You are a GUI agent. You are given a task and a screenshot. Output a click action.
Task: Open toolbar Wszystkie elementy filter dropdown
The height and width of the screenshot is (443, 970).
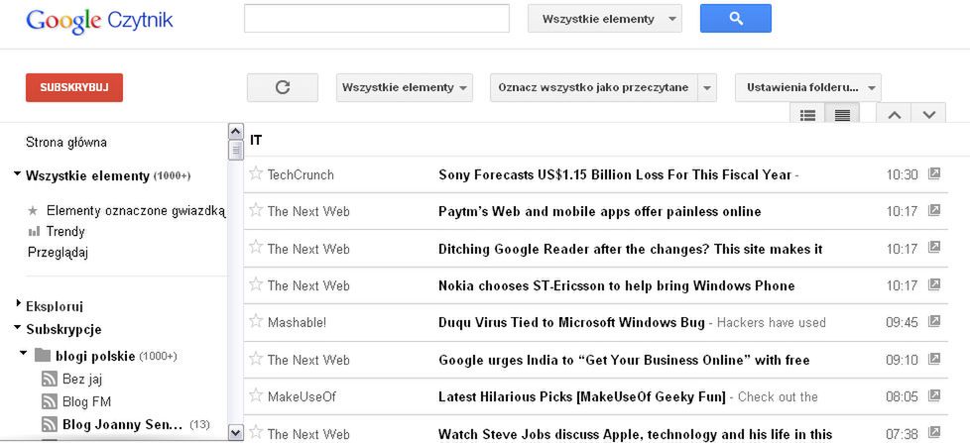pos(405,88)
